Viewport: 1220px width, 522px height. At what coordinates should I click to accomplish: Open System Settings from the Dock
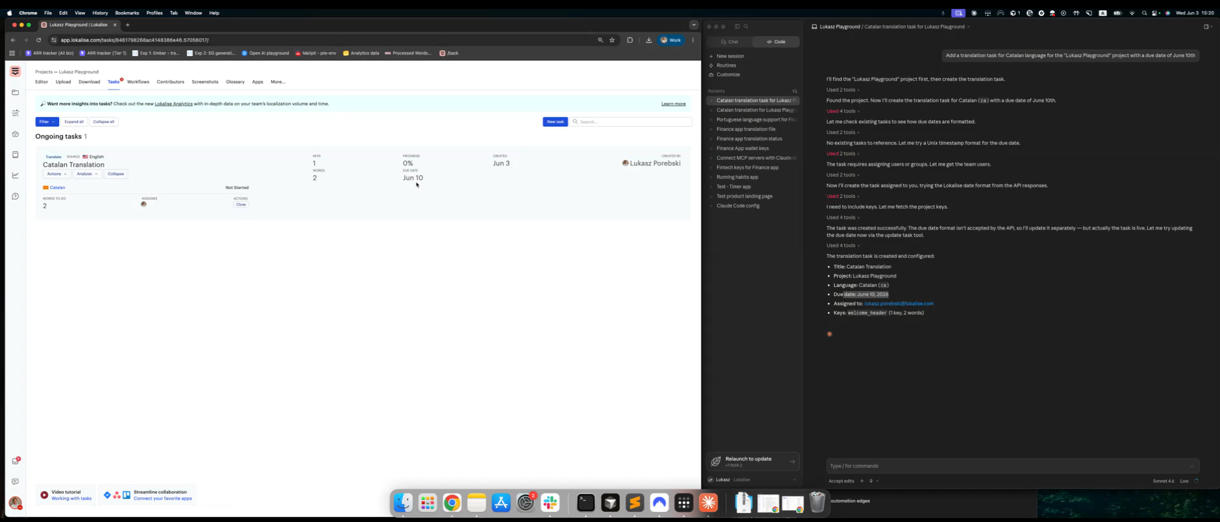pos(526,503)
